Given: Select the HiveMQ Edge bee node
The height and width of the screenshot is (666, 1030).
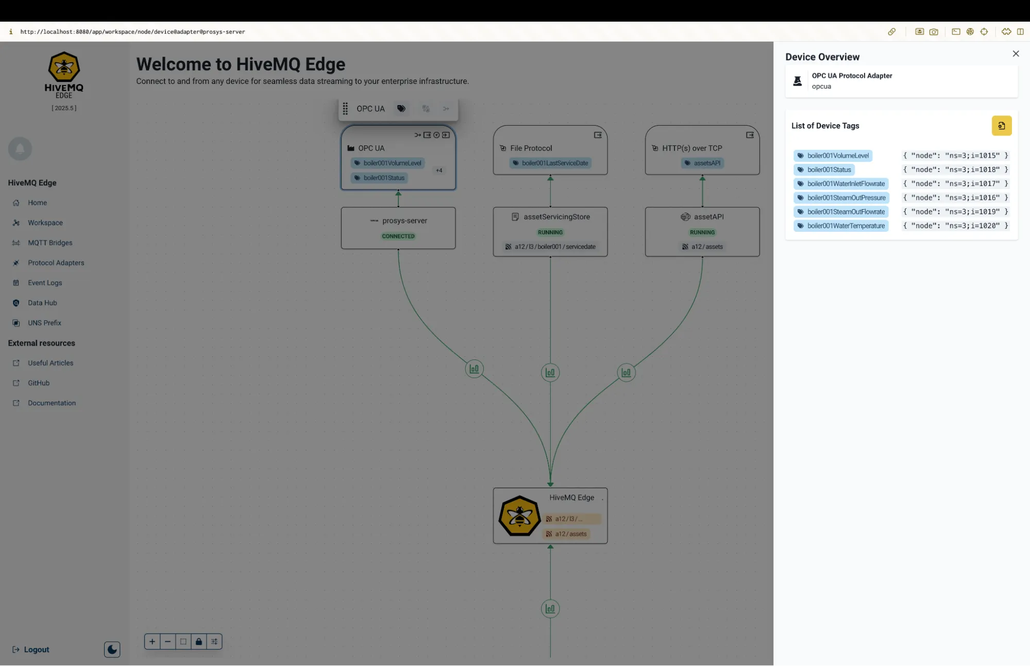Looking at the screenshot, I should click(550, 516).
